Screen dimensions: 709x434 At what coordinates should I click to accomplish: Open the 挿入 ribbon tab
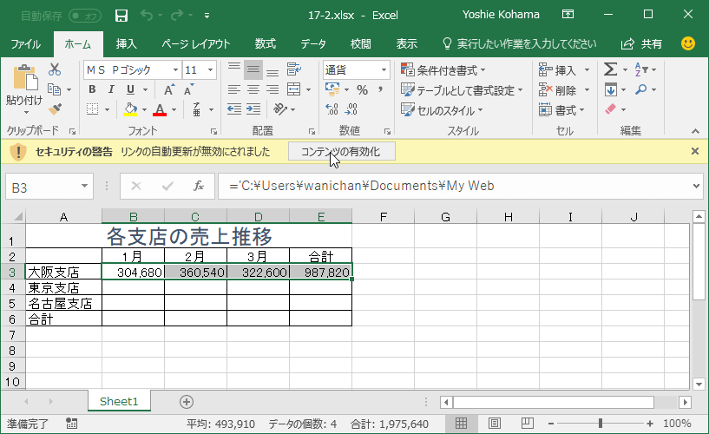tap(126, 44)
